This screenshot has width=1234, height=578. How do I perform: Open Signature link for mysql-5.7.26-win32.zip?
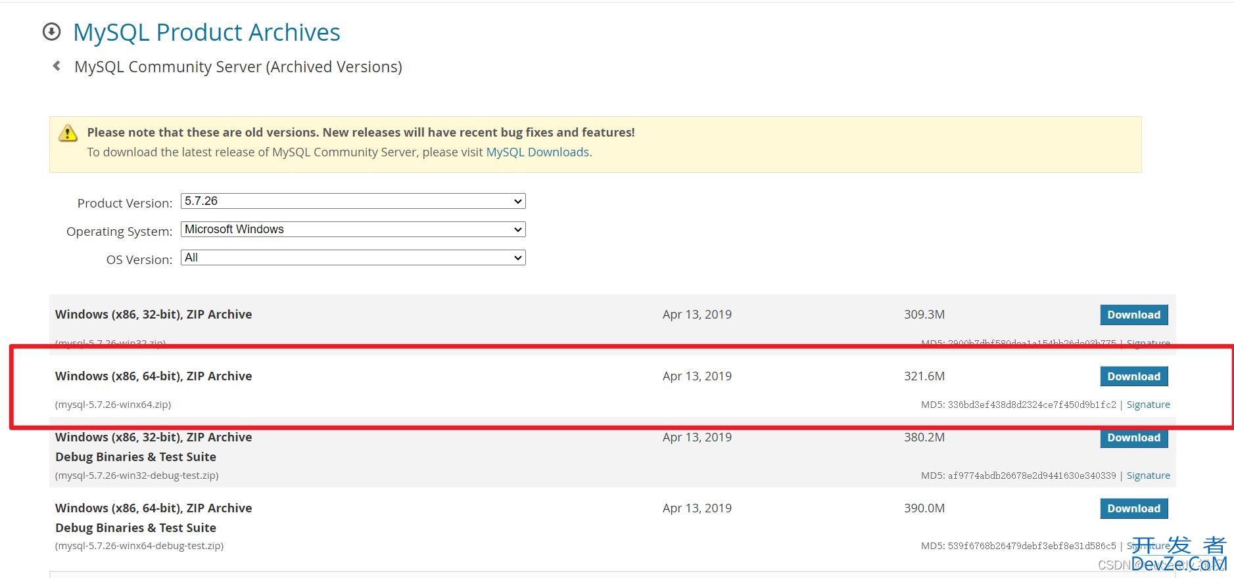pyautogui.click(x=1148, y=343)
